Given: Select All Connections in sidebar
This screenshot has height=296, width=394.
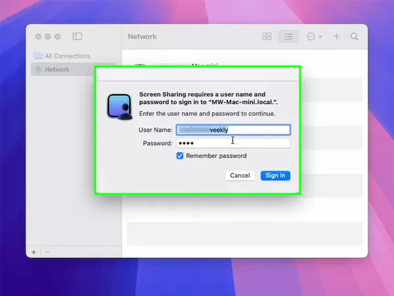Looking at the screenshot, I should [x=62, y=56].
